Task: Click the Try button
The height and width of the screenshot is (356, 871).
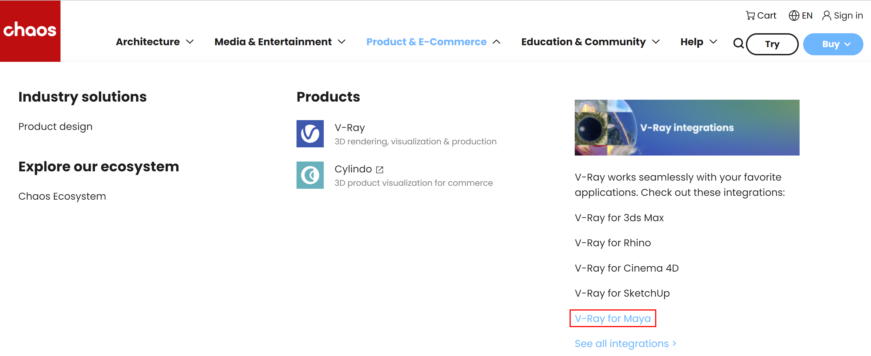Action: point(772,44)
